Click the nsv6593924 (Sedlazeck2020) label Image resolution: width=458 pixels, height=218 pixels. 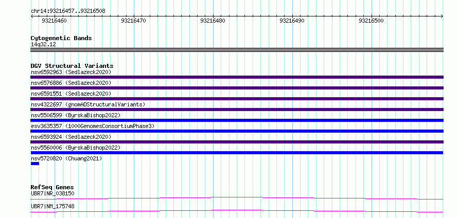click(71, 137)
